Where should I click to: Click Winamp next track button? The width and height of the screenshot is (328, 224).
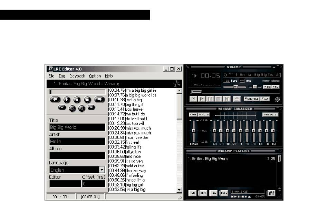226,99
